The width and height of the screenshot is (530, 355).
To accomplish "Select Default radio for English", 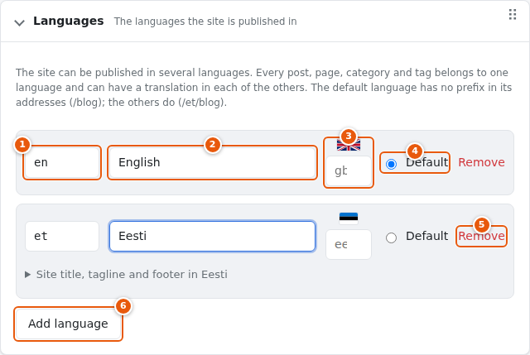I will point(391,164).
